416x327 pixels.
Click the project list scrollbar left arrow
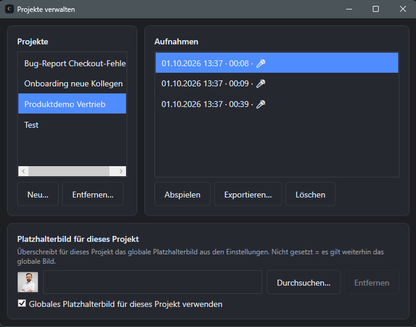[23, 171]
